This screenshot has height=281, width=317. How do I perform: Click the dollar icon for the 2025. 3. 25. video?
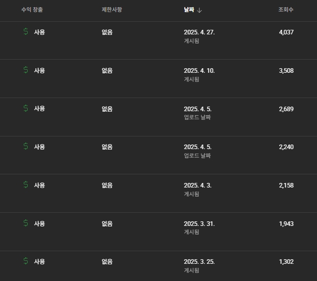click(x=26, y=261)
